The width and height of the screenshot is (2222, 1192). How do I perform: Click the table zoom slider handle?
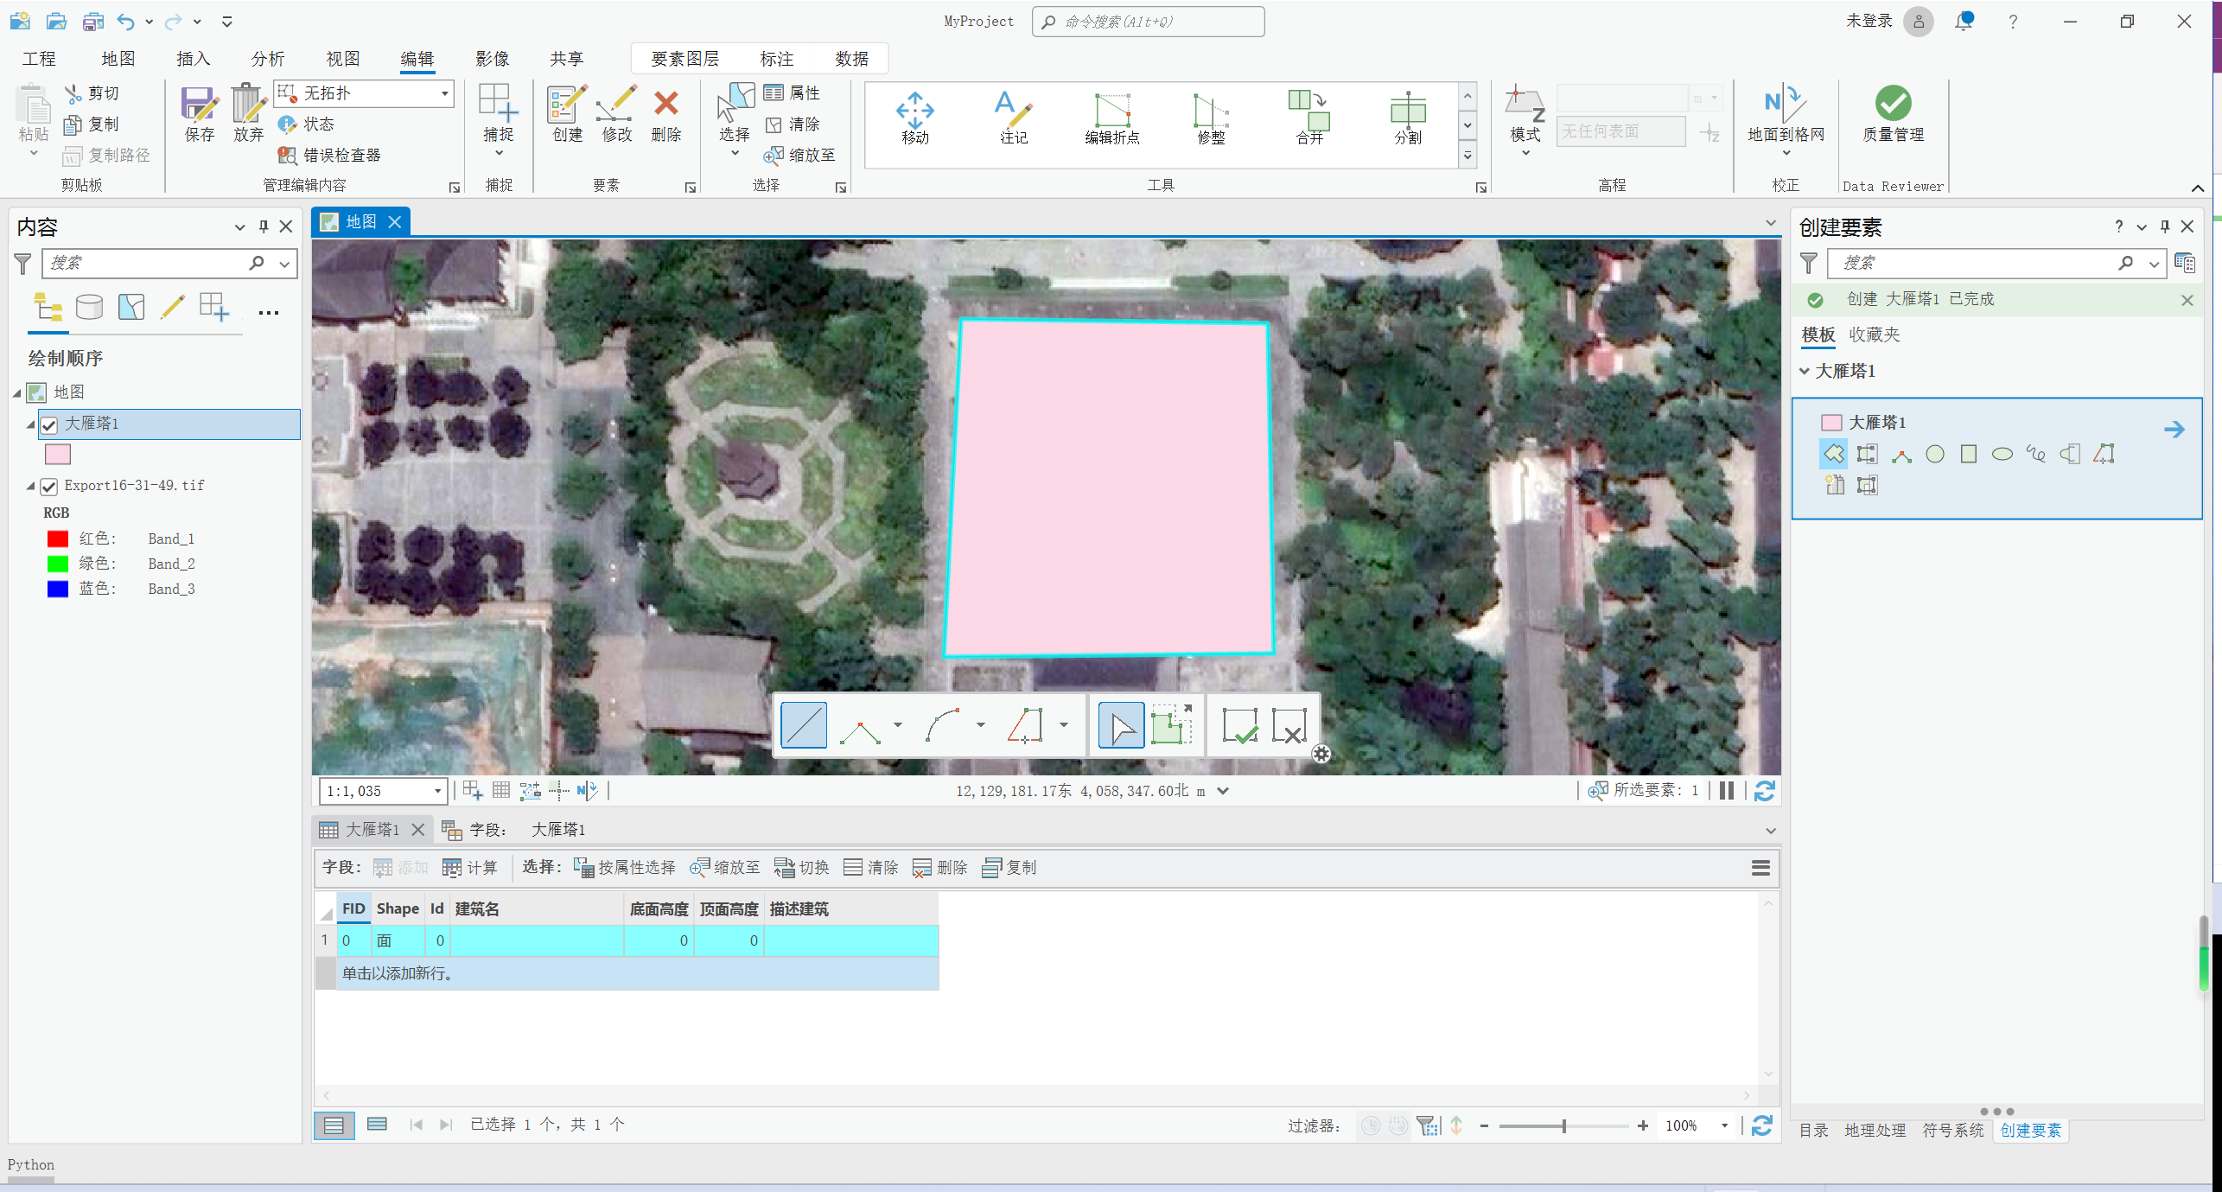pos(1563,1125)
